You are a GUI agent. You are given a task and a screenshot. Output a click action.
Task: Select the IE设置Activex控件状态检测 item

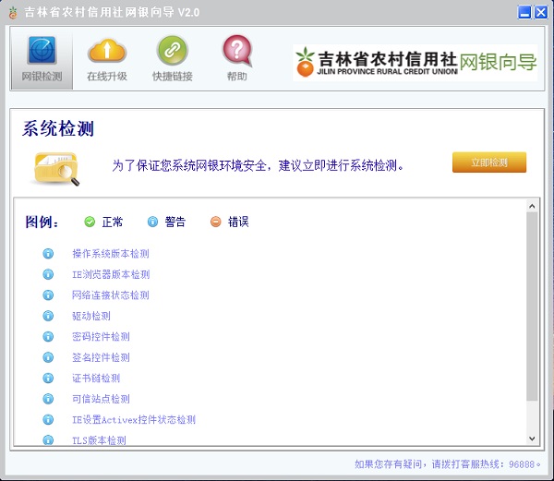click(x=133, y=420)
